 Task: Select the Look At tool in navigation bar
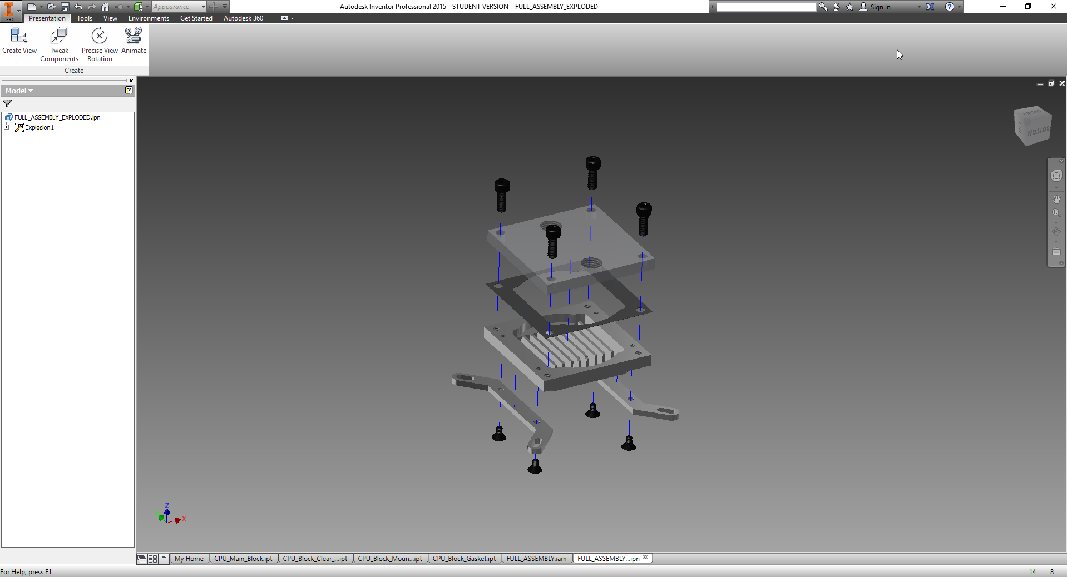pos(1056,252)
